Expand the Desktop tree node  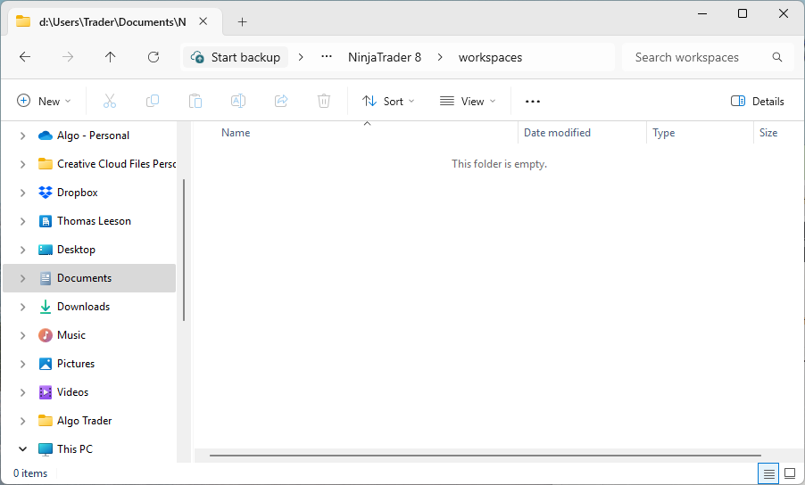pyautogui.click(x=22, y=250)
